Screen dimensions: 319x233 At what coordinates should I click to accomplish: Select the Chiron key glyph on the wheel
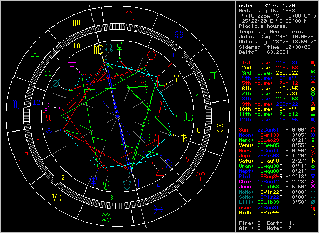48,106
